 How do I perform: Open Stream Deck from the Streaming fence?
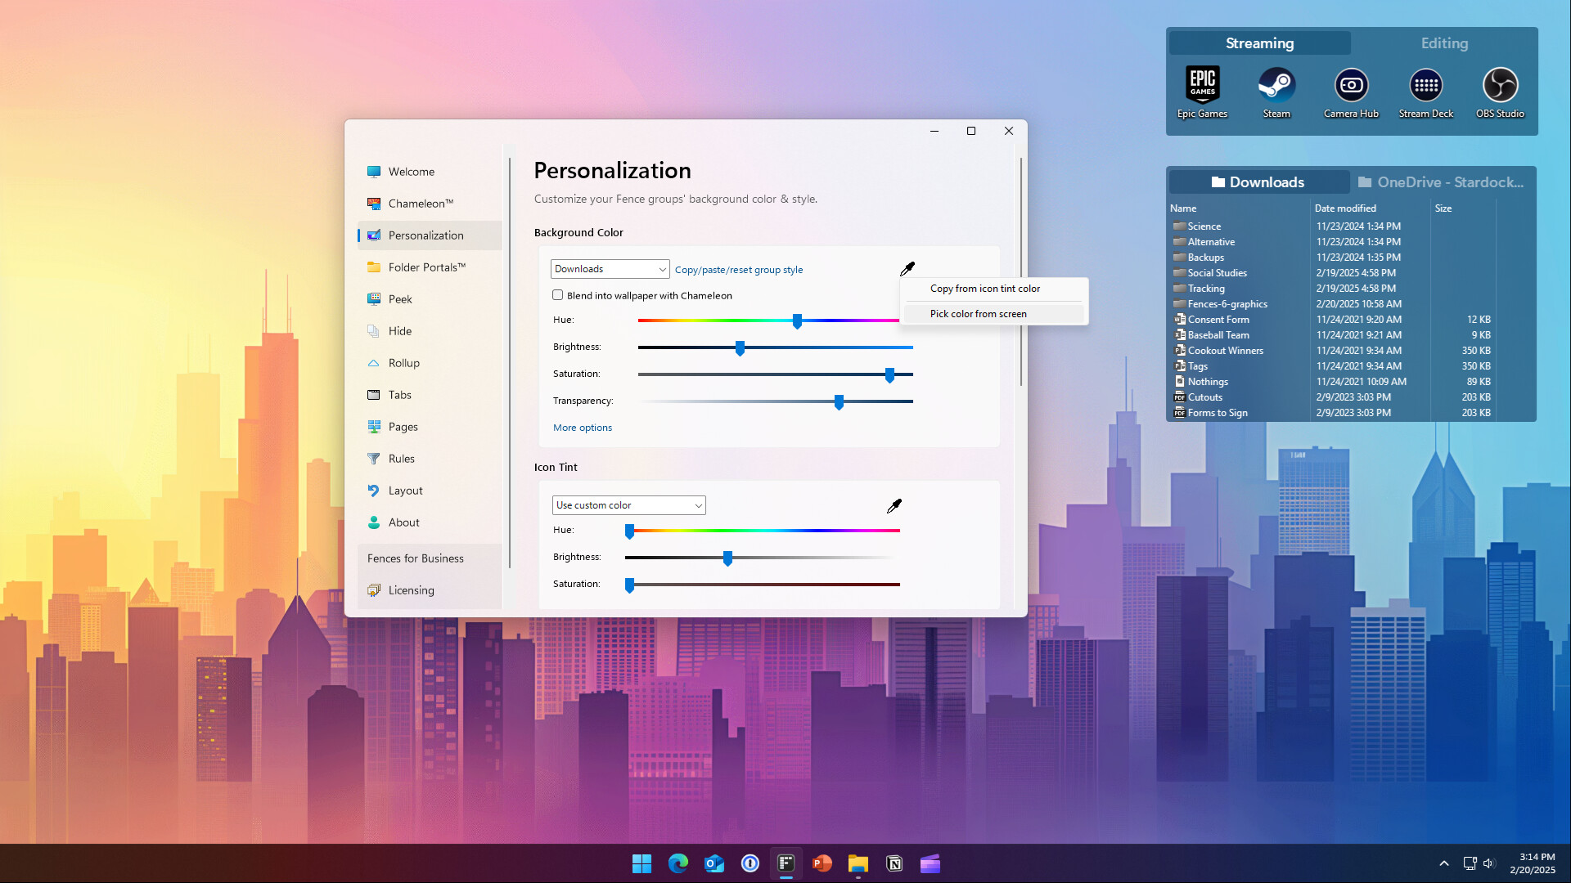coord(1425,86)
